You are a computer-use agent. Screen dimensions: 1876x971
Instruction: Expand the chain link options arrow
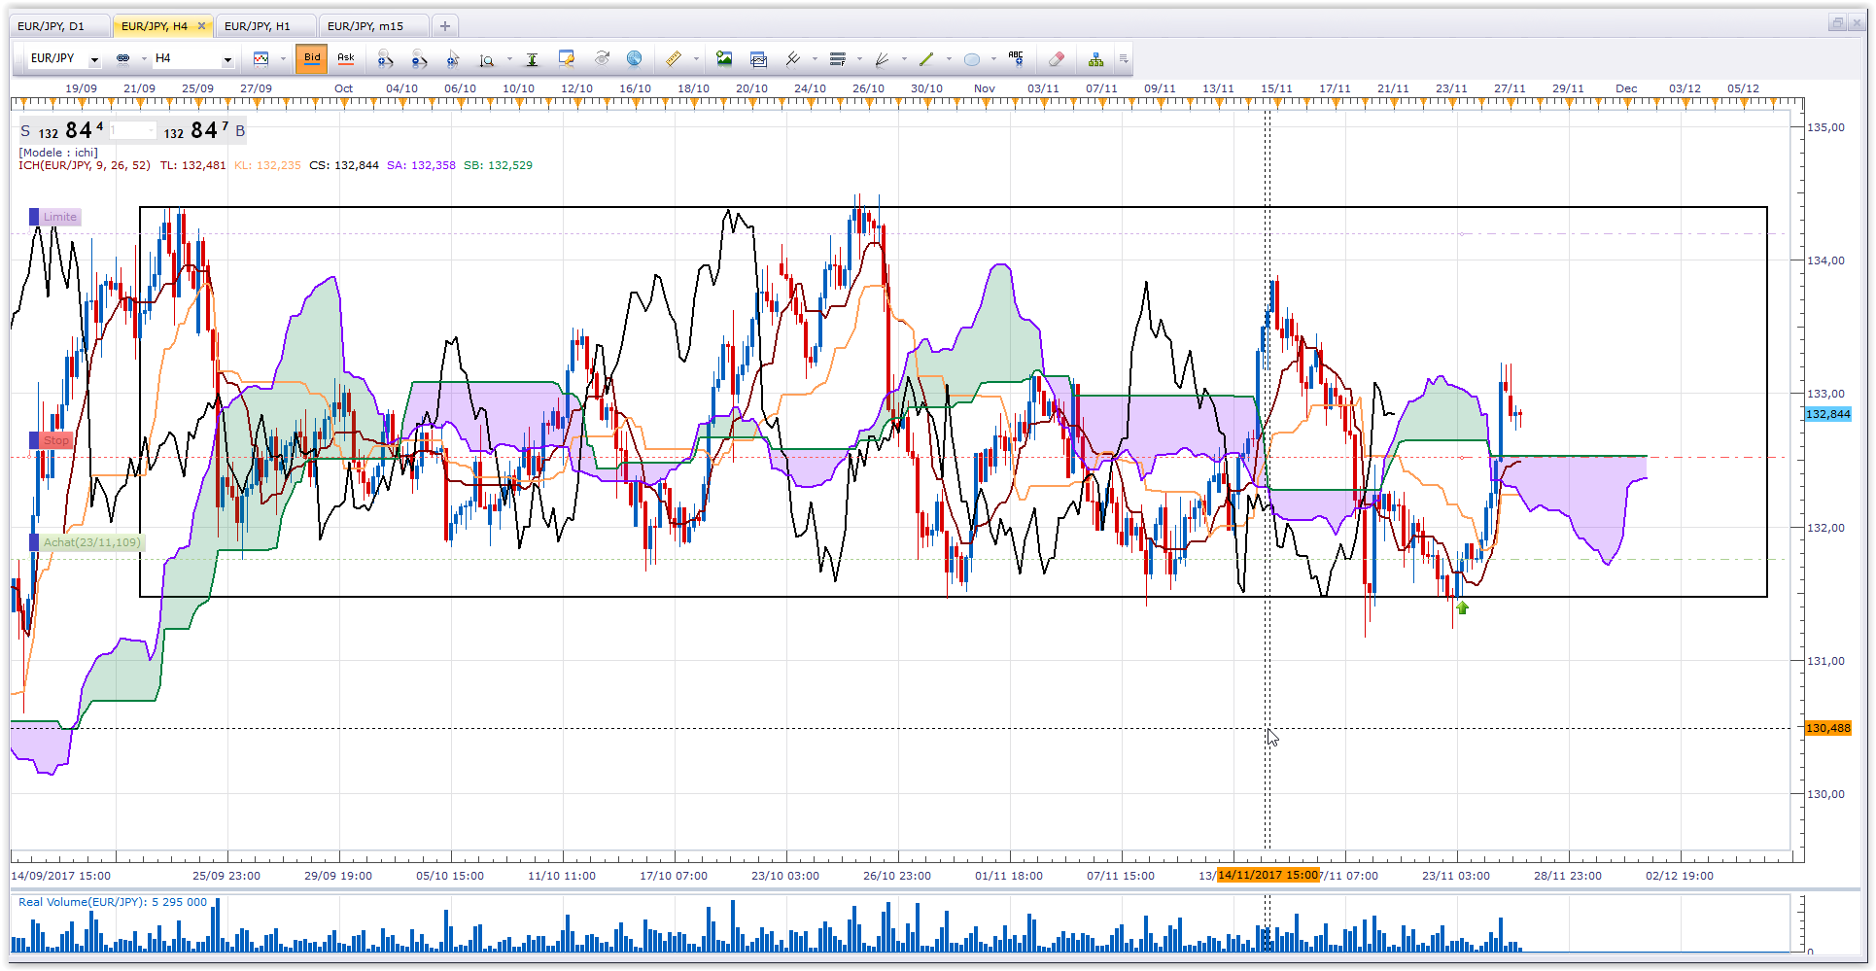144,59
